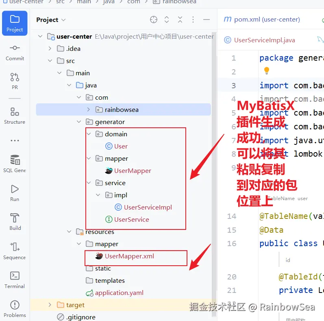Click the @Data annotation on line 15
The image size is (324, 321).
point(271,230)
